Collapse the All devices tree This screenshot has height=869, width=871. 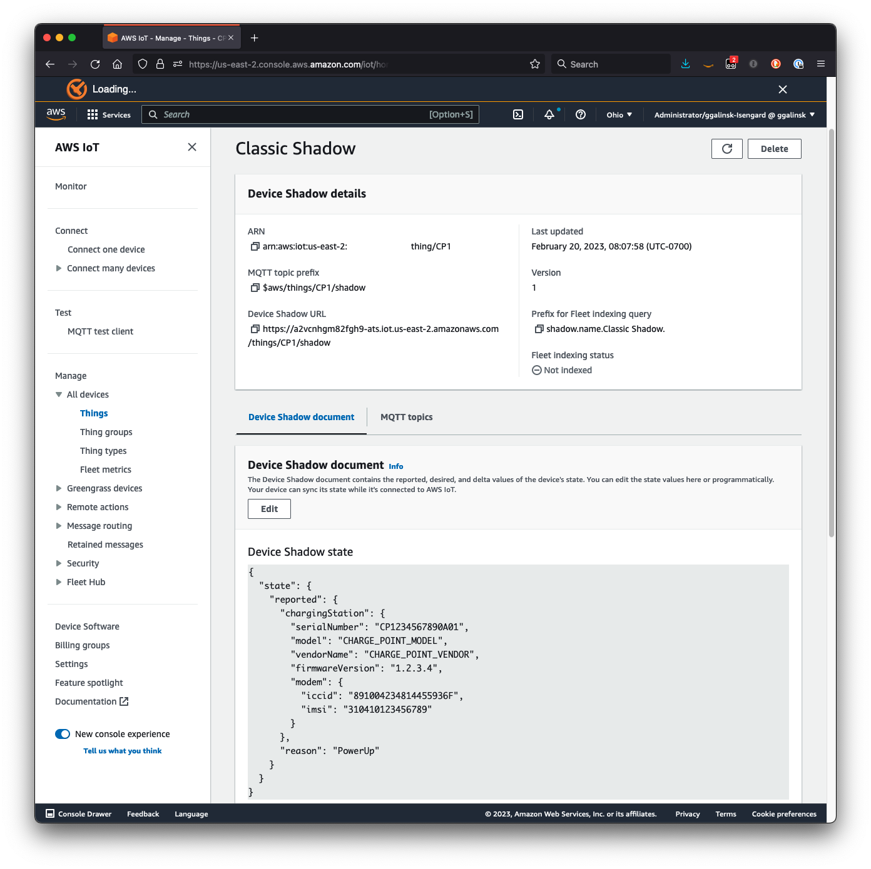tap(58, 394)
